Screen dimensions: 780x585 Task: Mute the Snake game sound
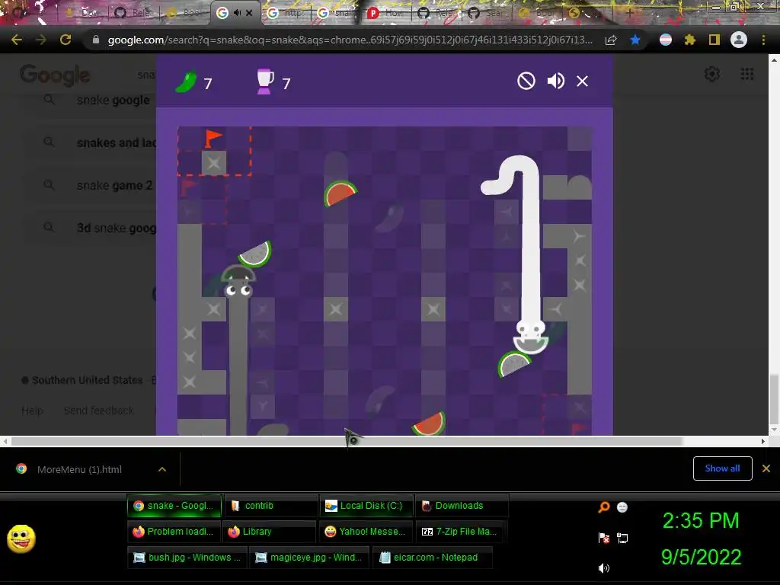[x=555, y=81]
